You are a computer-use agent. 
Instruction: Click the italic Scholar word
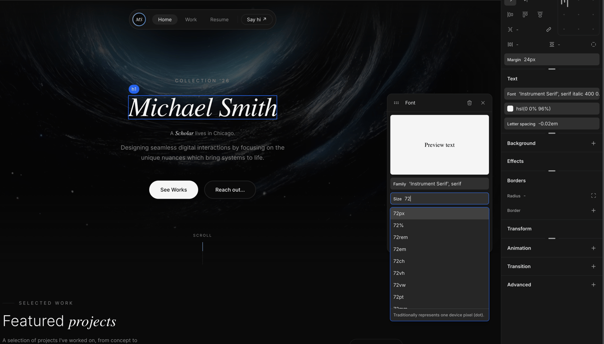(x=184, y=134)
